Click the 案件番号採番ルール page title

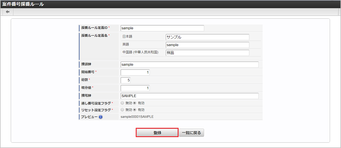tap(23, 4)
